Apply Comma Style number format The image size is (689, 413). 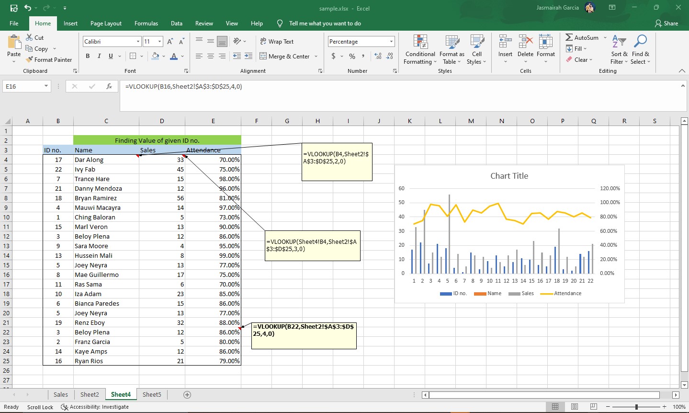[363, 56]
